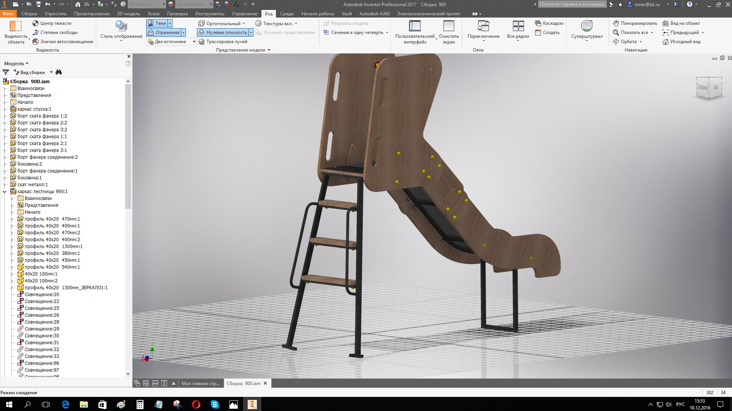
Task: Click the Degrees of Freedom icon (Степени свободы)
Action: (35, 32)
